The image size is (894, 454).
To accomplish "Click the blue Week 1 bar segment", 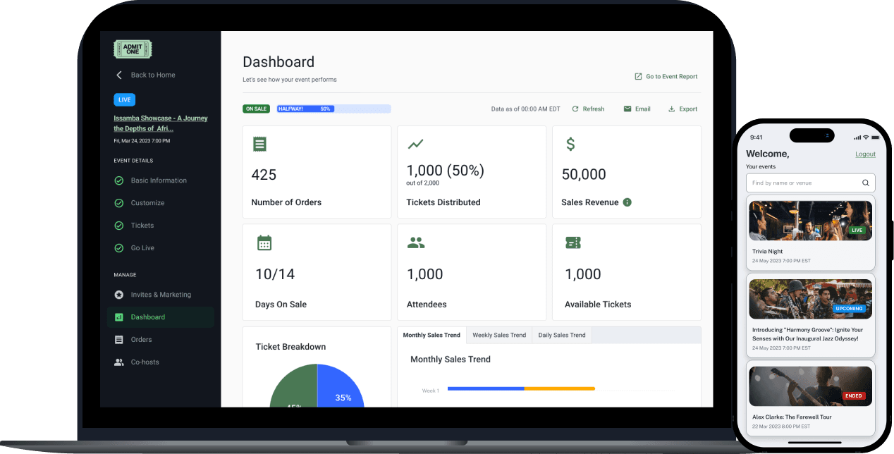I will click(486, 388).
